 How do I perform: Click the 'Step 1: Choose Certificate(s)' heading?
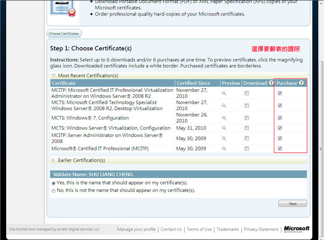[x=91, y=48]
